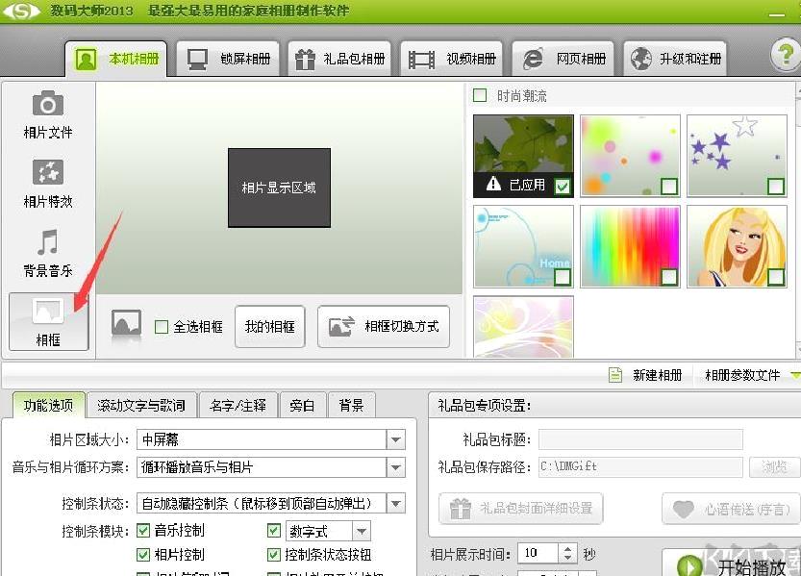Click the 本机相册 person icon

[x=86, y=60]
